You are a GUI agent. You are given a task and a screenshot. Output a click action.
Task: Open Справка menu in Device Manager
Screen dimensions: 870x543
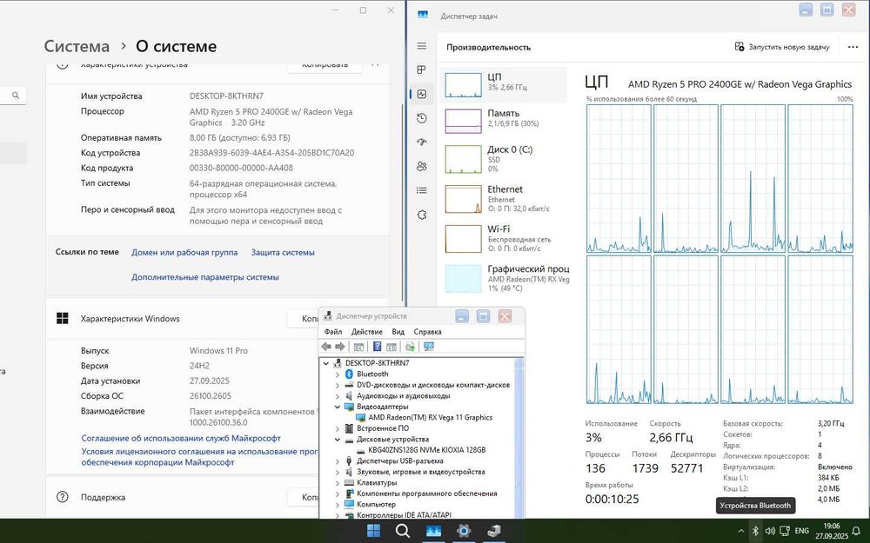tap(427, 331)
